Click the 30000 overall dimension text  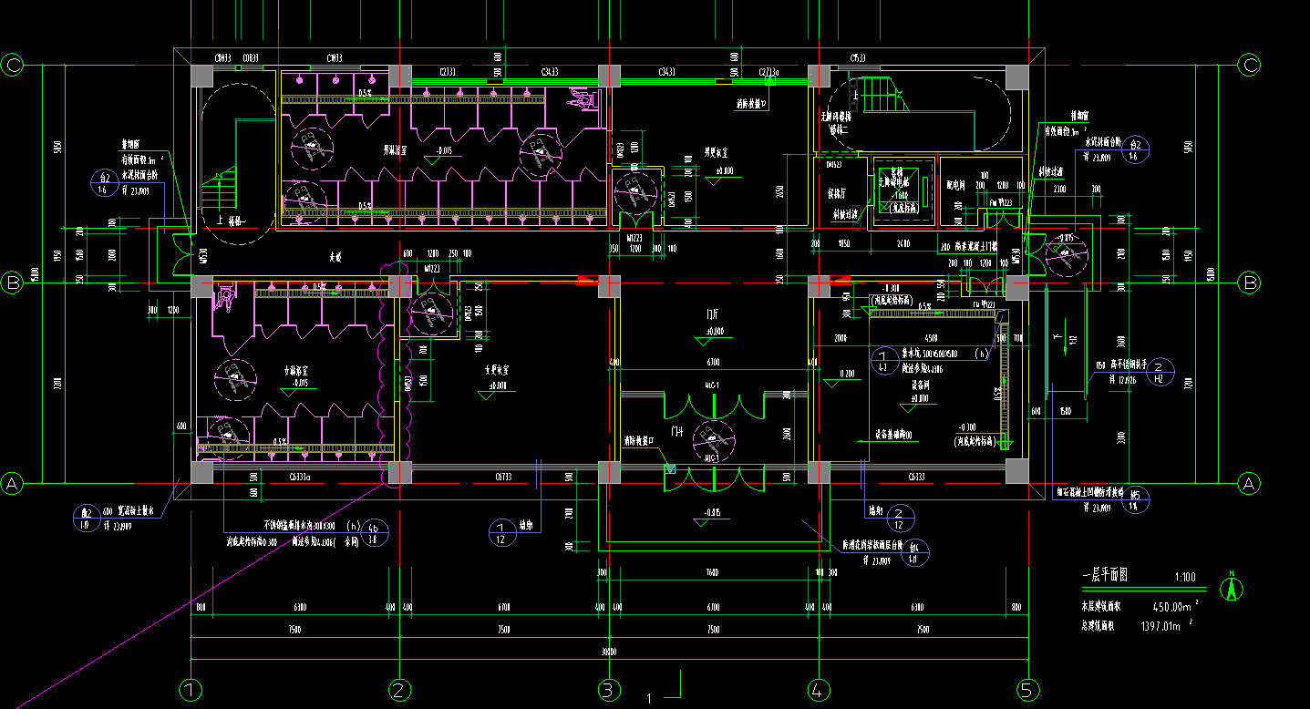pyautogui.click(x=609, y=652)
